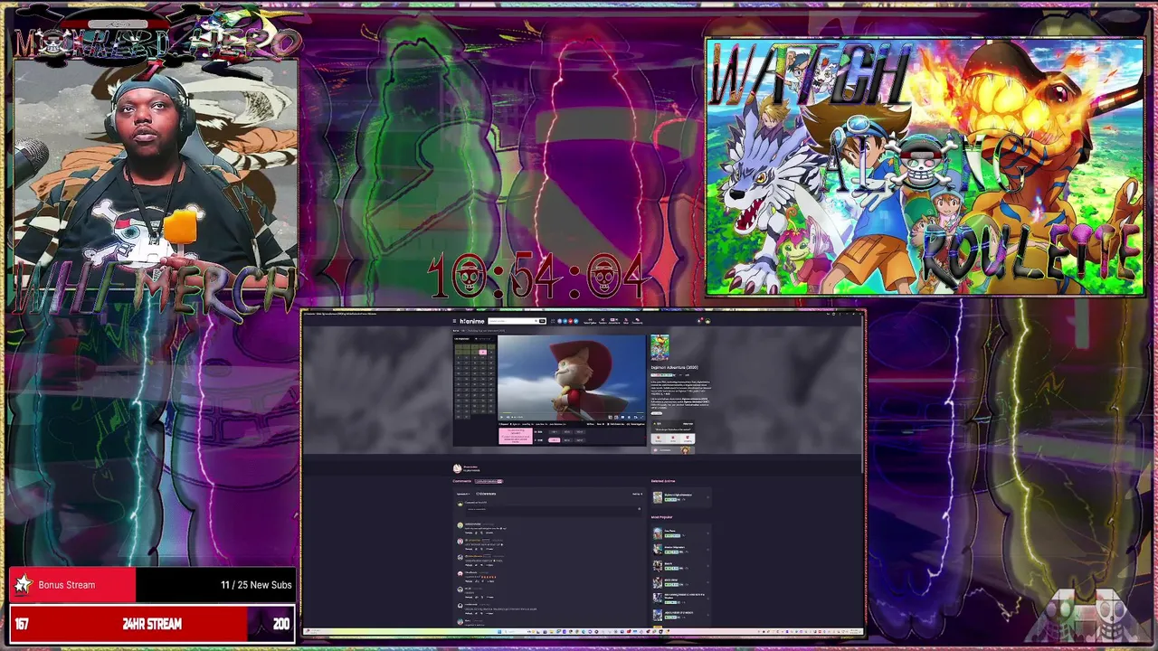Toggle fullscreen on the video player
1158x651 pixels.
(x=641, y=417)
